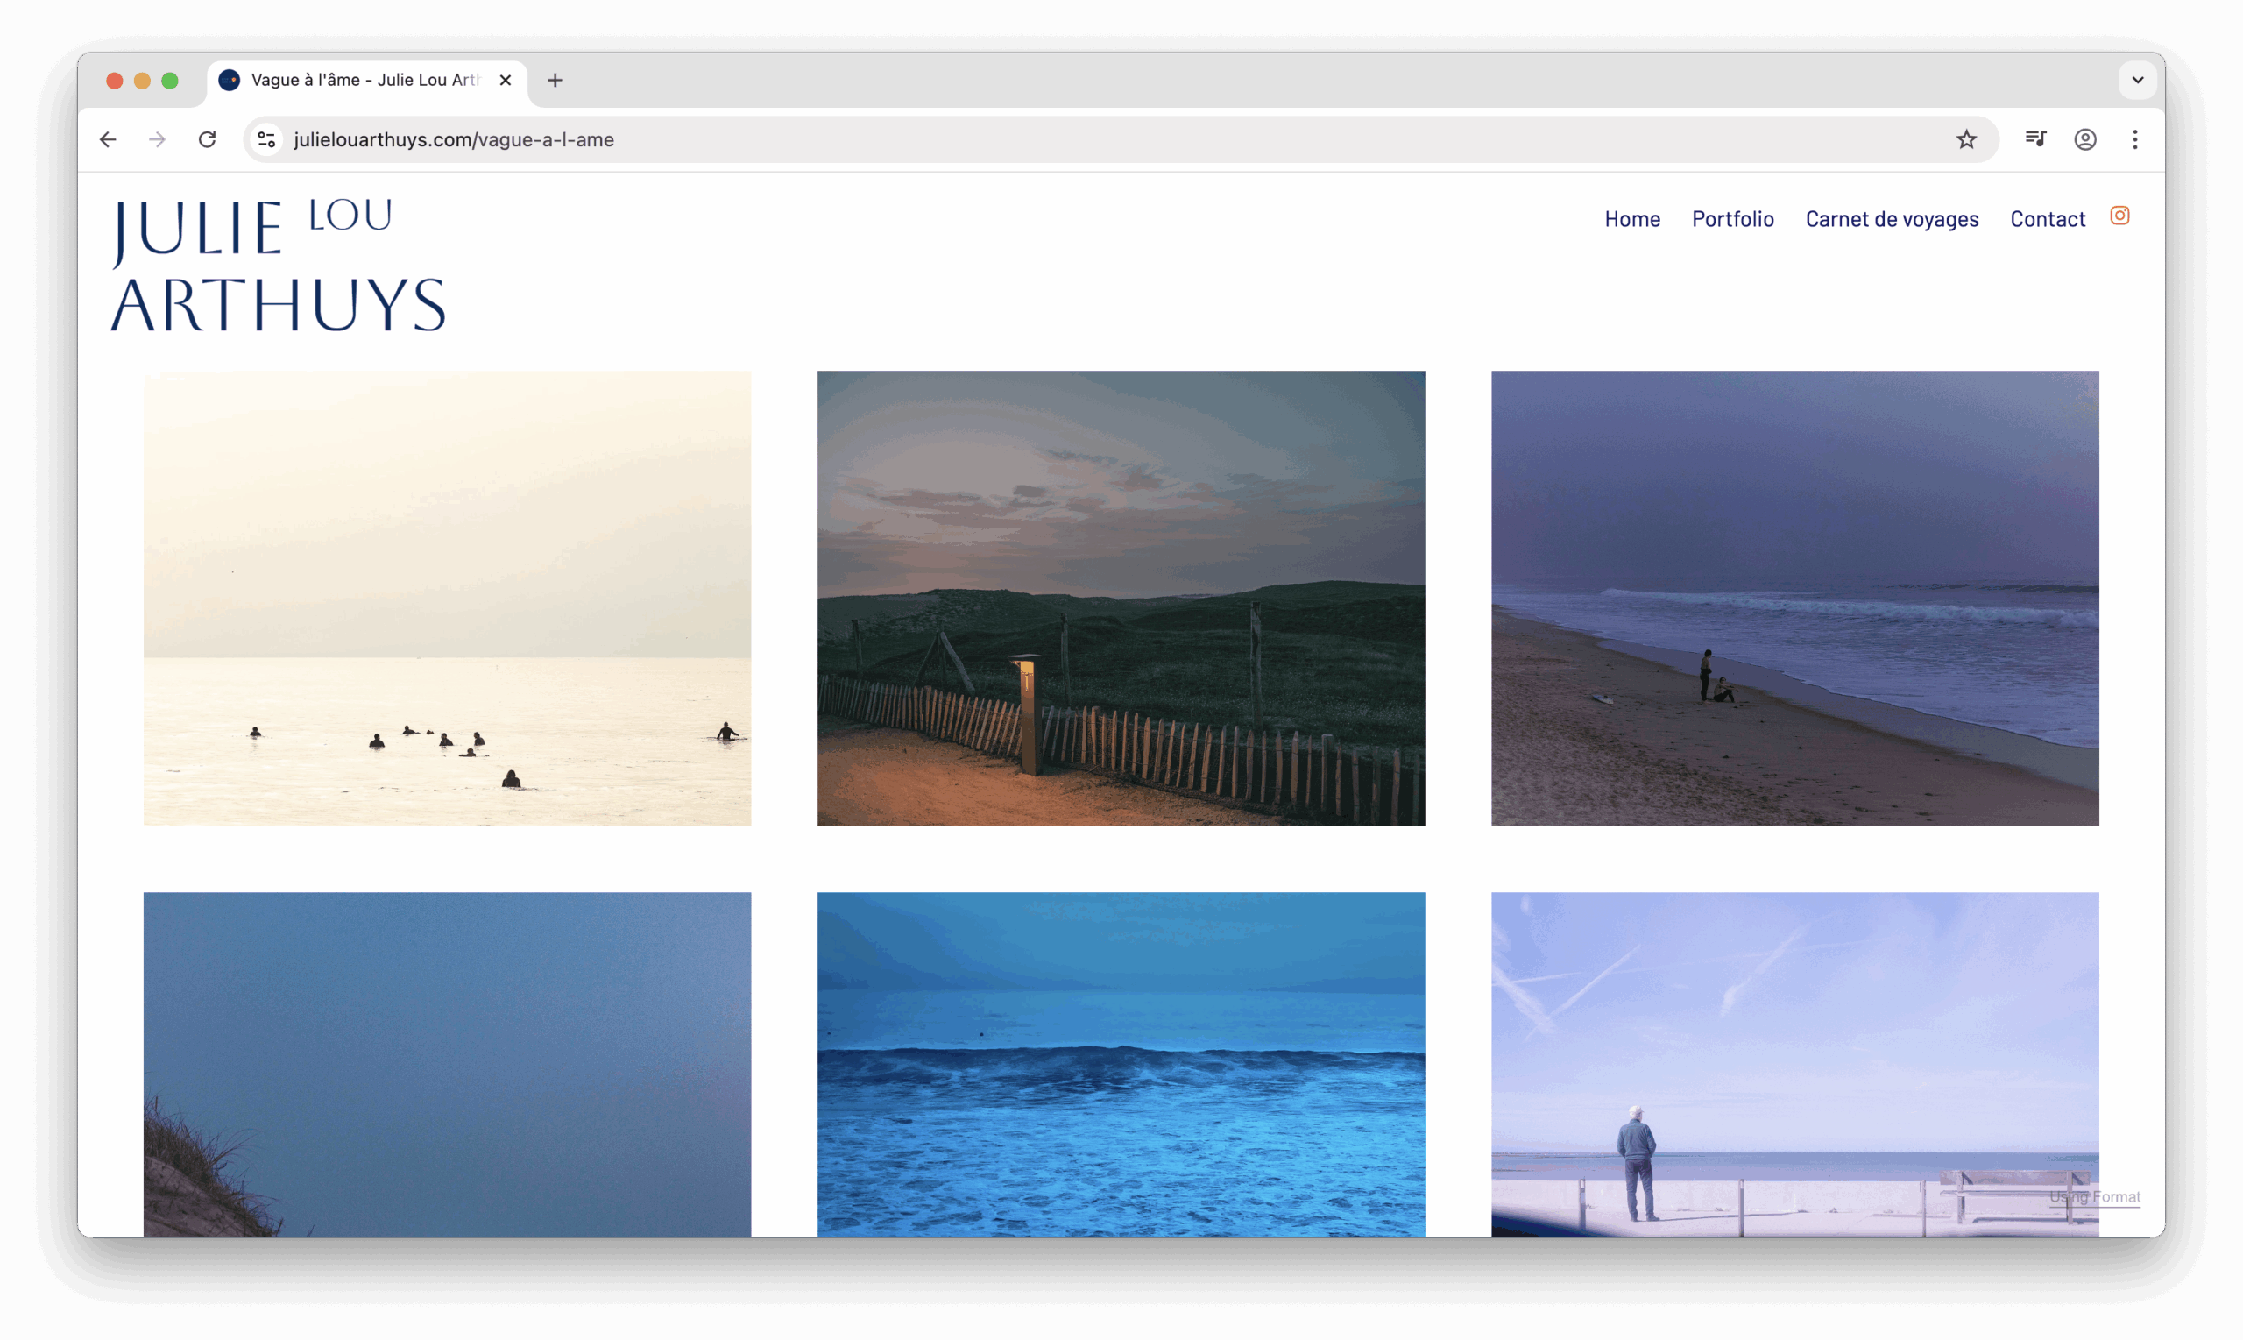The width and height of the screenshot is (2243, 1340).
Task: Go to Portfolio menu item
Action: [1732, 219]
